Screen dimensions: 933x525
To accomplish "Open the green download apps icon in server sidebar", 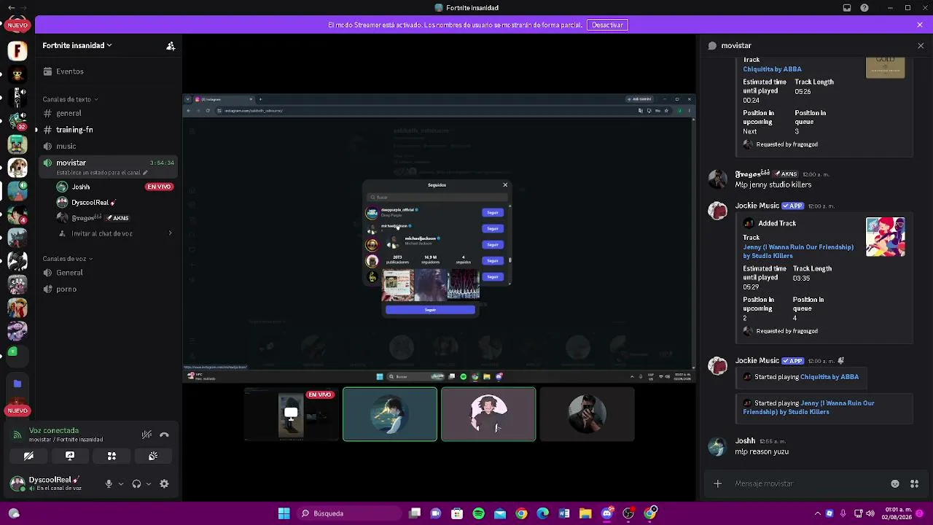I will click(13, 352).
